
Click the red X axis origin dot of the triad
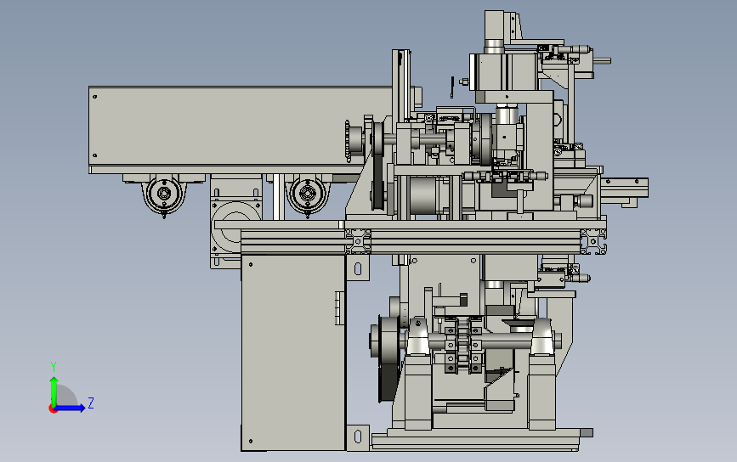coord(53,409)
